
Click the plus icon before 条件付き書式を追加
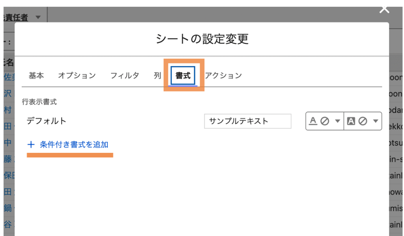pyautogui.click(x=31, y=145)
